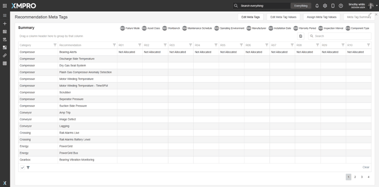
Task: Select Flash Gas Compressor Anomaly Detection row
Action: (195, 73)
